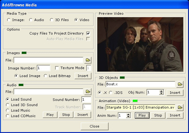Browse for a 3D Objects file
Viewport: 189px width, 133px height.
(x=180, y=84)
